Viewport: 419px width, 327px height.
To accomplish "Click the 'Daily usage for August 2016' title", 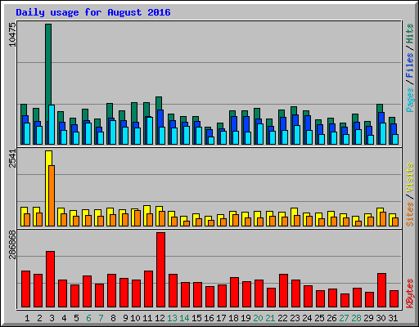I will coord(93,13).
